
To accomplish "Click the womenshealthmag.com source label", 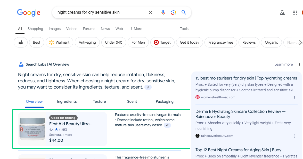I will point(218,97).
